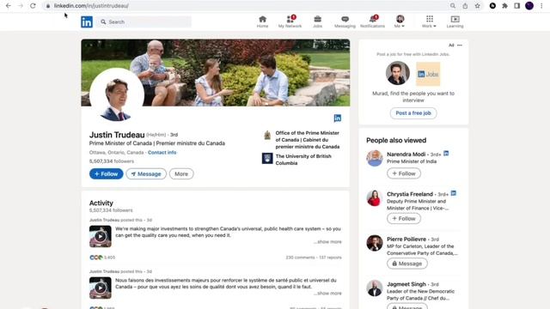This screenshot has width=550, height=309.
Task: Open The University of British Columbia link
Action: 303,160
